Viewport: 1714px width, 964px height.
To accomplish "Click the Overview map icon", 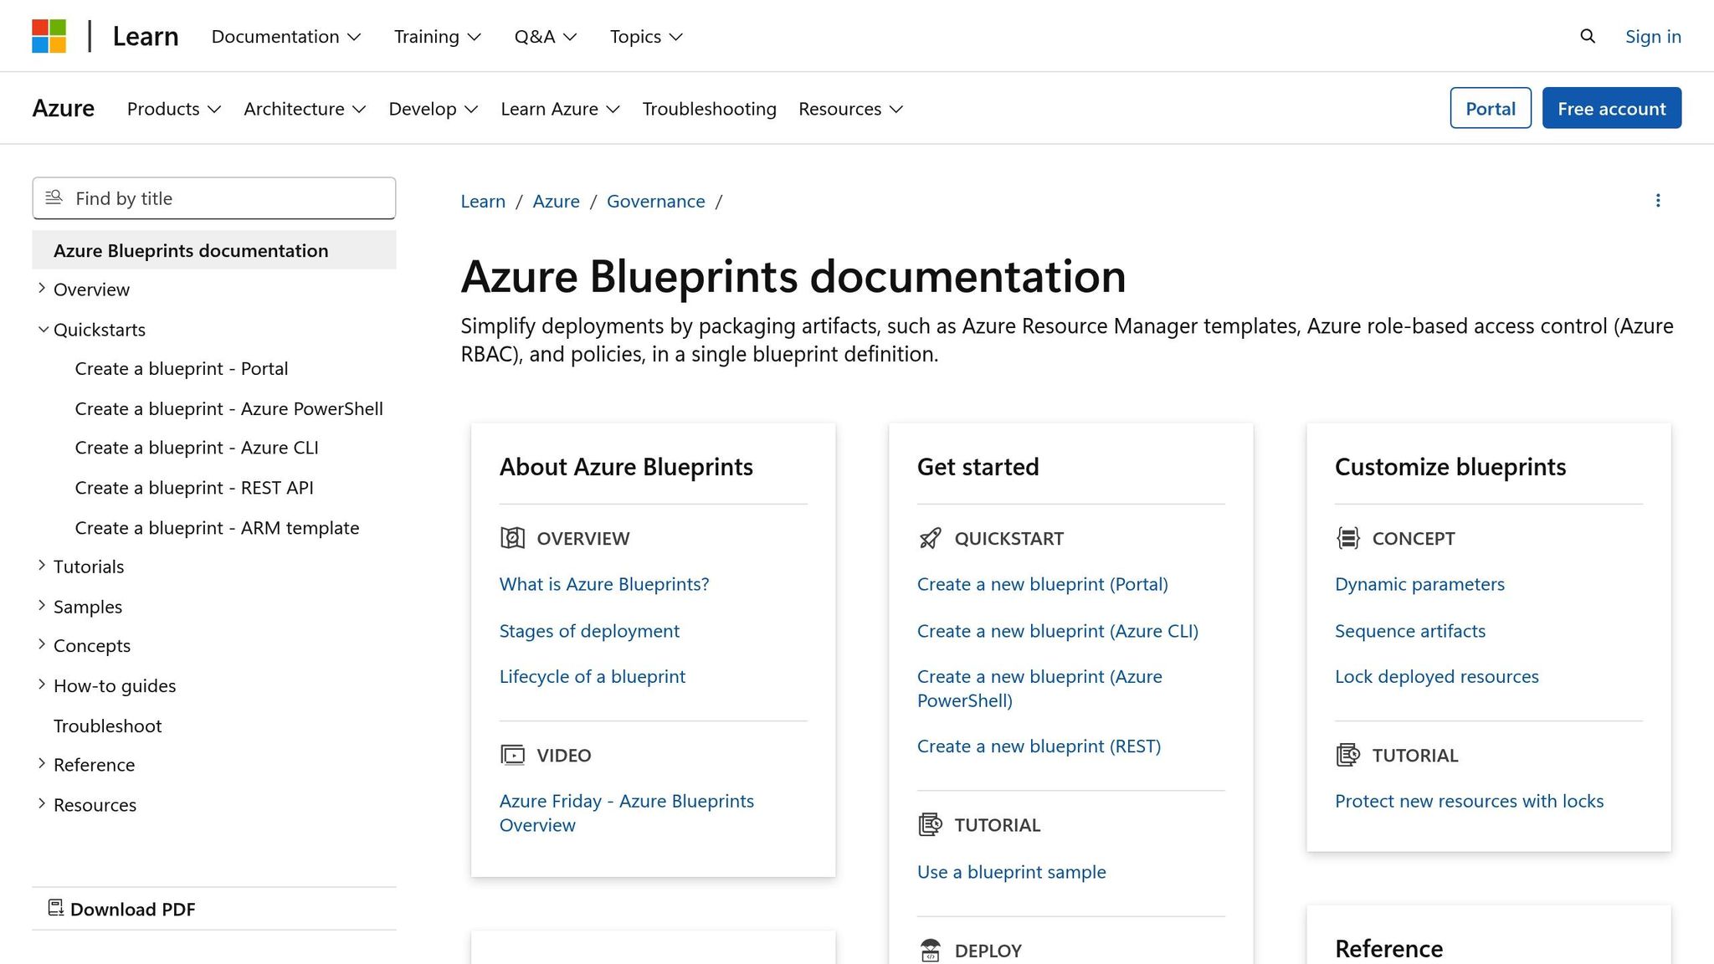I will click(x=512, y=538).
